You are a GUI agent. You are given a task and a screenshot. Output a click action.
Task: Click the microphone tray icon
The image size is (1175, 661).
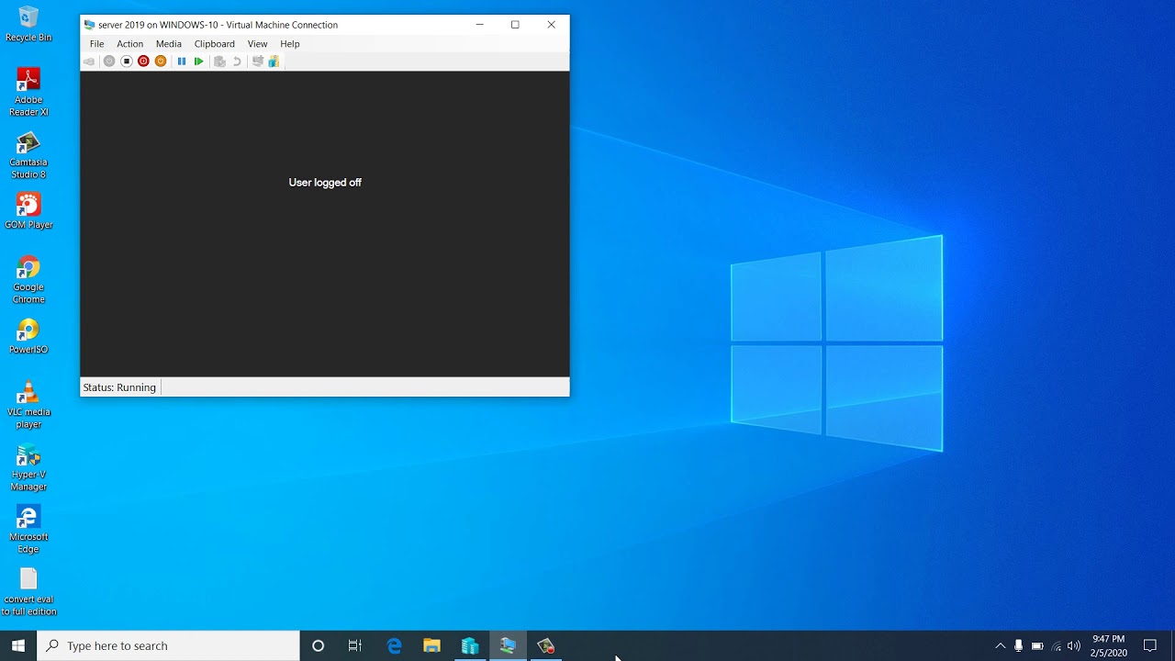coord(1019,646)
